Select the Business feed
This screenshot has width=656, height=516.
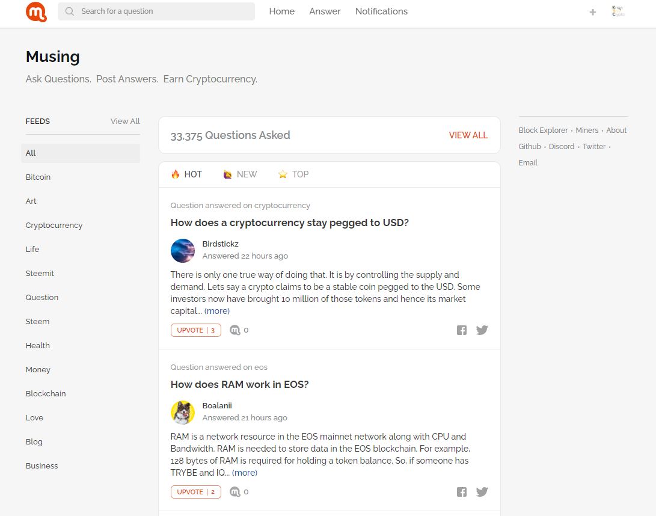pyautogui.click(x=42, y=465)
